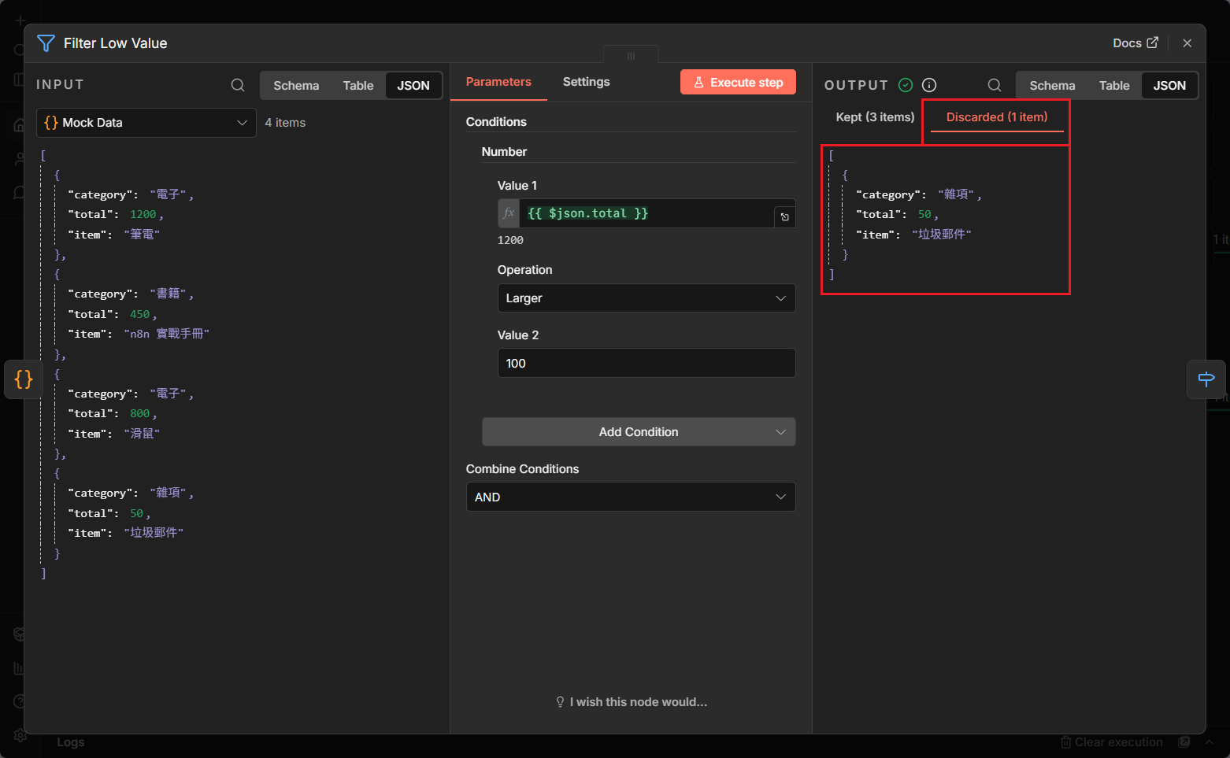
Task: Click the panel drag handle at top
Action: (x=631, y=56)
